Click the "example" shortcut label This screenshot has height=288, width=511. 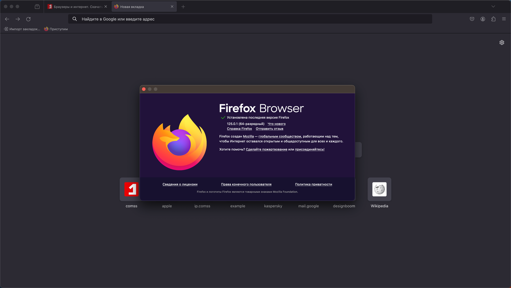click(238, 206)
